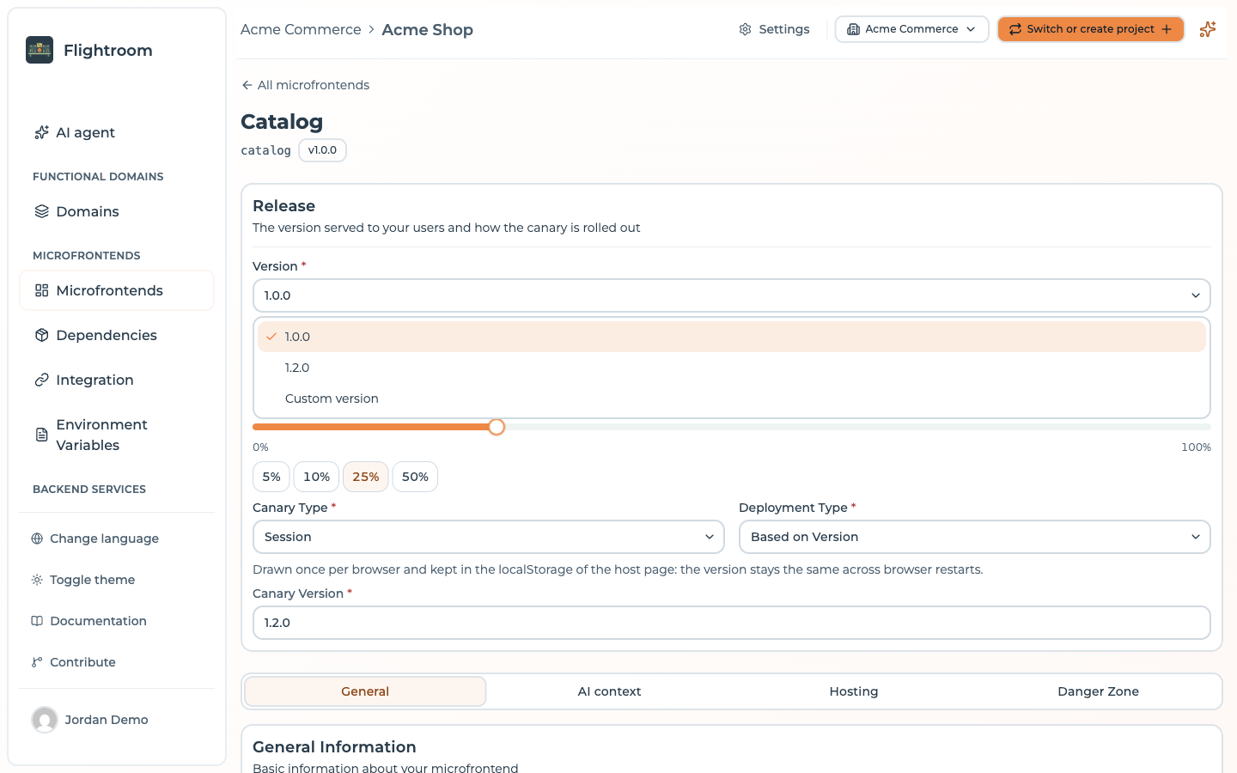The image size is (1237, 773).
Task: Open Documentation link
Action: coord(88,621)
